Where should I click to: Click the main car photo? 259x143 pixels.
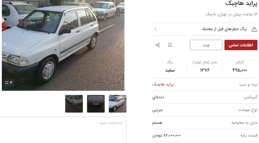(63, 45)
